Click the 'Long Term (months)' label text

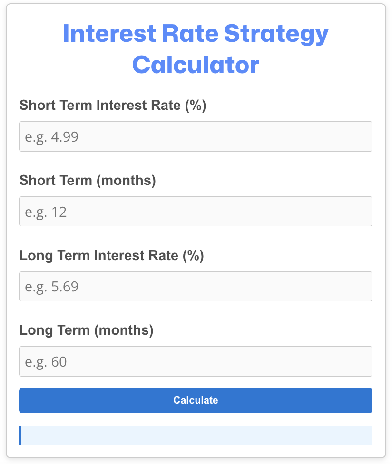click(x=87, y=330)
